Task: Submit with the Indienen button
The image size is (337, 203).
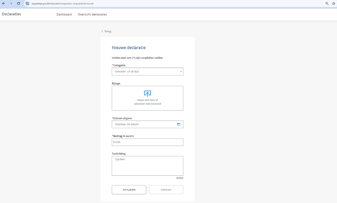Action: (166, 190)
